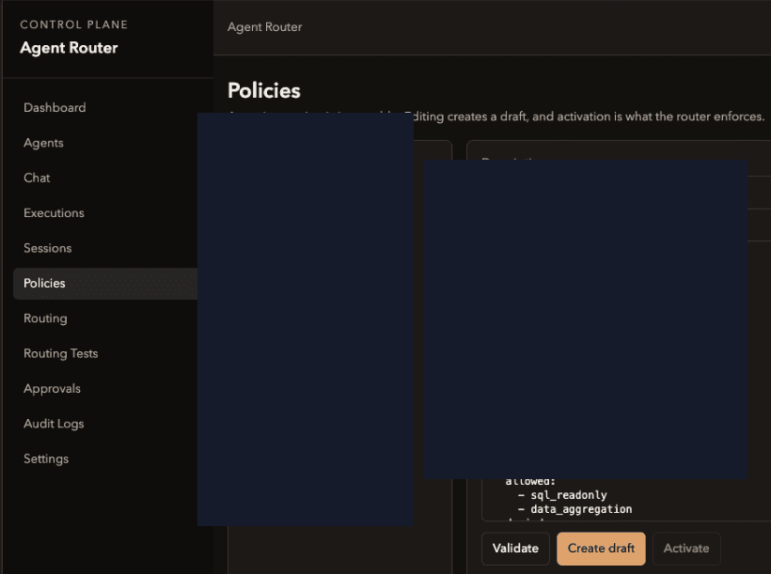771x574 pixels.
Task: Click the Validate button
Action: (515, 549)
